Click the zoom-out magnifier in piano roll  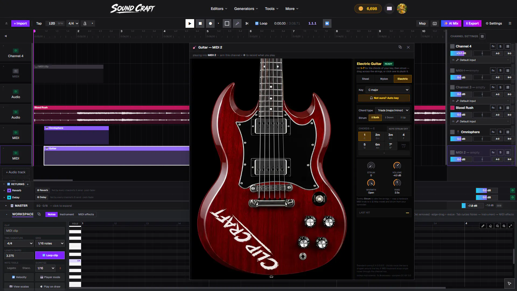pos(497,226)
